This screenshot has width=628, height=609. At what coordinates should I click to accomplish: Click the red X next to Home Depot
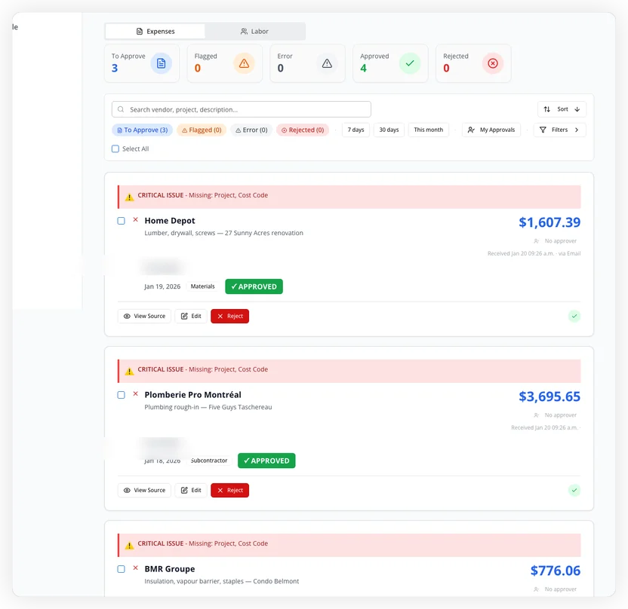(135, 221)
